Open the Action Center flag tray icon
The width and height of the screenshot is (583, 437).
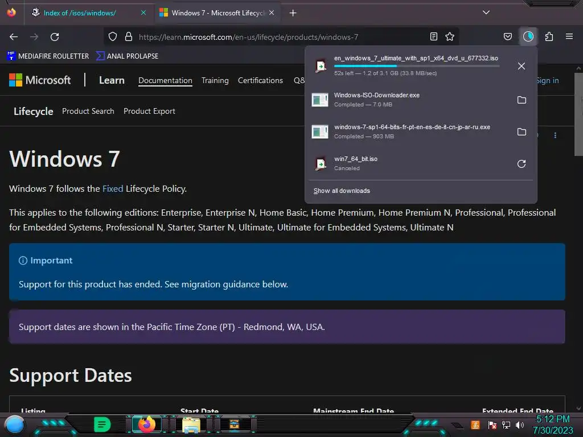pyautogui.click(x=492, y=424)
